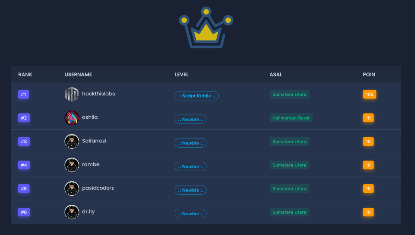415x235 pixels.
Task: Click the crown leaderboard icon
Action: point(206,28)
